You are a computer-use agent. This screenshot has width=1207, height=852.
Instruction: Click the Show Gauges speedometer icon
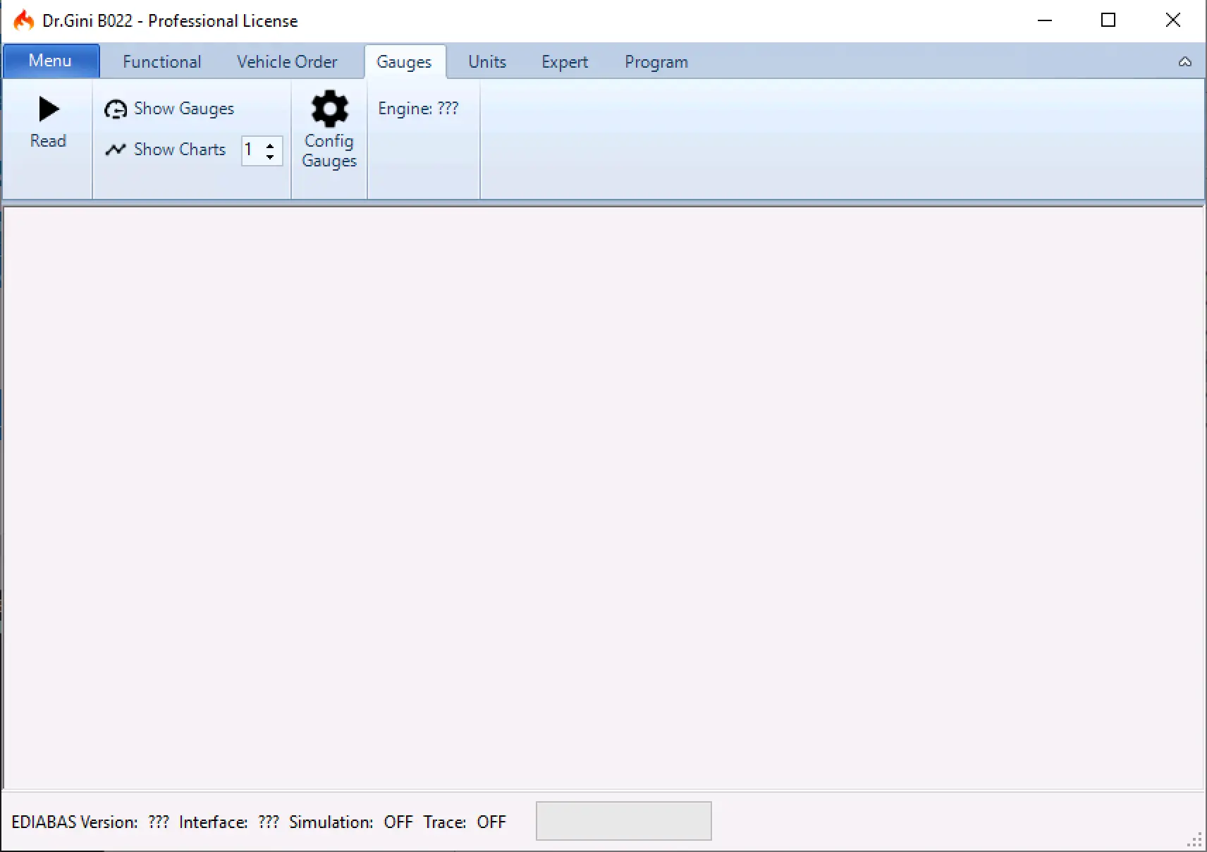tap(116, 109)
